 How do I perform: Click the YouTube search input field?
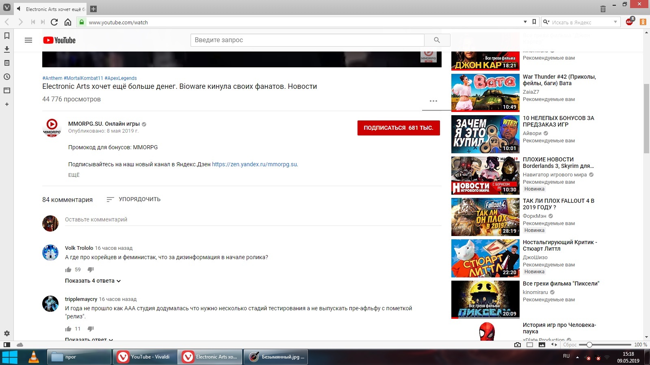[308, 40]
